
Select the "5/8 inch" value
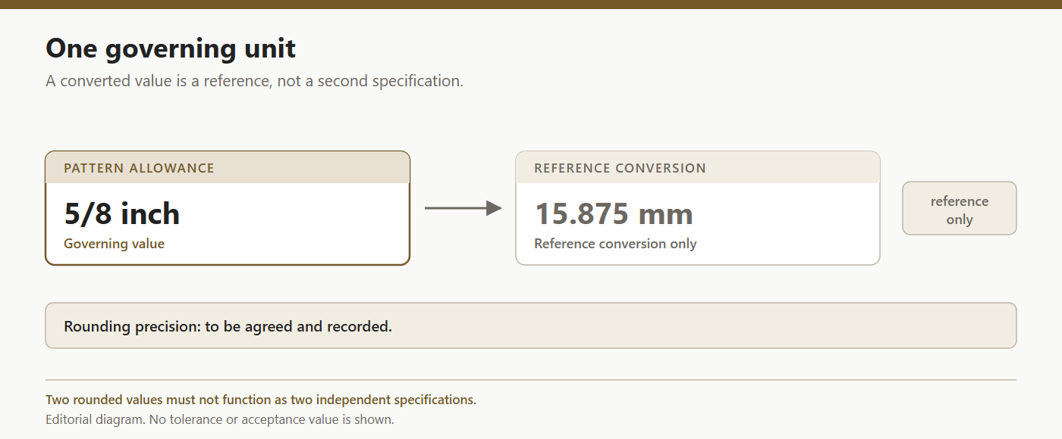(x=122, y=214)
